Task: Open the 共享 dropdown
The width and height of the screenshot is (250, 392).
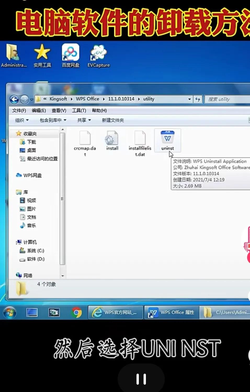Action: (x=84, y=120)
